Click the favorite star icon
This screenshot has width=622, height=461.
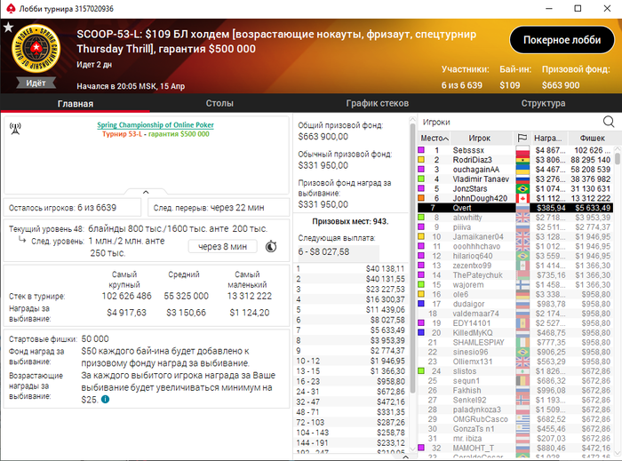(8, 28)
